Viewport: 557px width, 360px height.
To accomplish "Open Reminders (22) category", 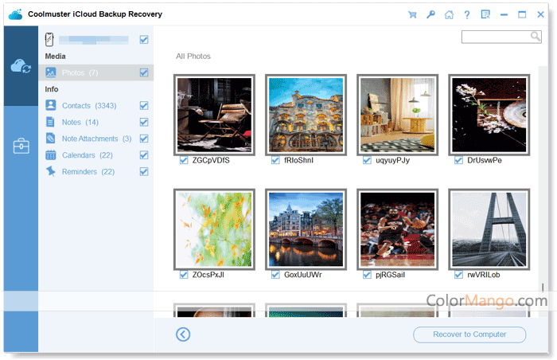I will (88, 172).
